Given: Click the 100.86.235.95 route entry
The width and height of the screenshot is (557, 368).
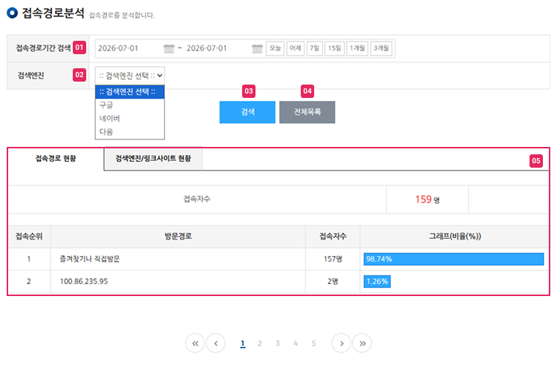Looking at the screenshot, I should pyautogui.click(x=84, y=281).
